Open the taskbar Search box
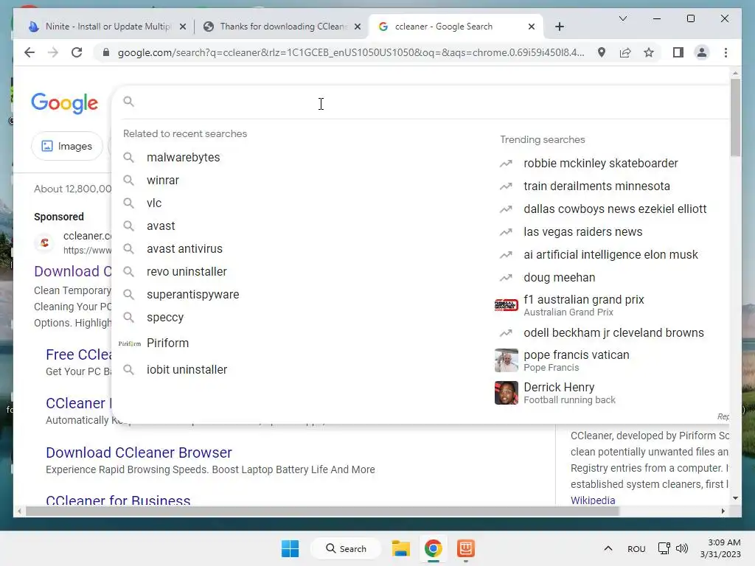 (346, 548)
